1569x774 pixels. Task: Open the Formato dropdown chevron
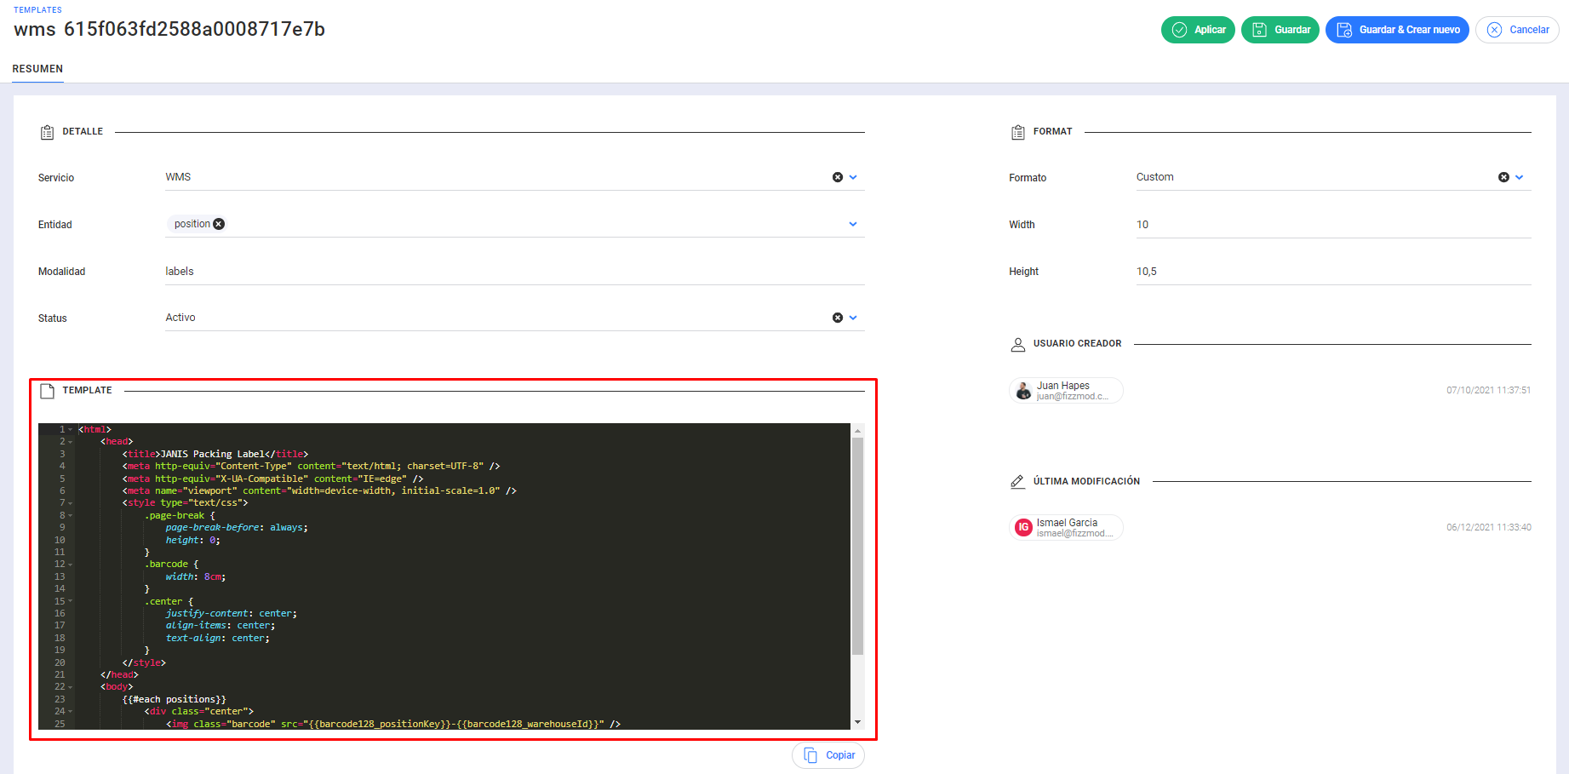1519,177
